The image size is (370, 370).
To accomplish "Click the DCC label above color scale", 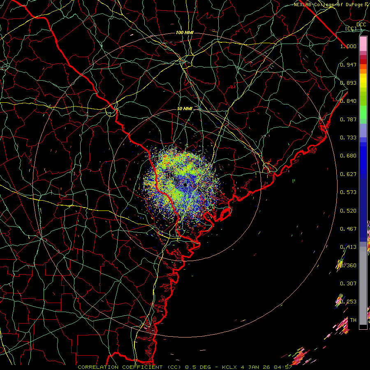I will pos(361,24).
